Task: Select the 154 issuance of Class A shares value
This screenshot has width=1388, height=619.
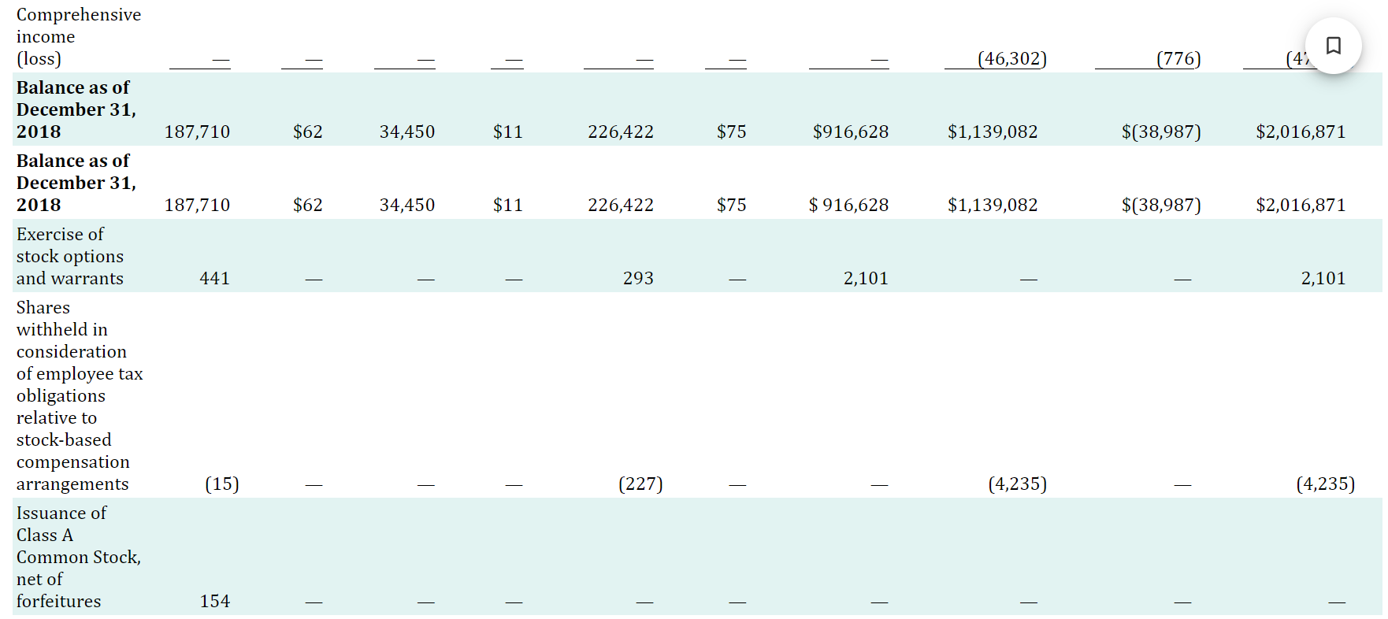Action: pyautogui.click(x=215, y=601)
